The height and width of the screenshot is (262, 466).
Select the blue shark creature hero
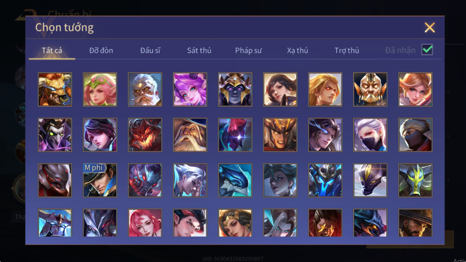[235, 180]
